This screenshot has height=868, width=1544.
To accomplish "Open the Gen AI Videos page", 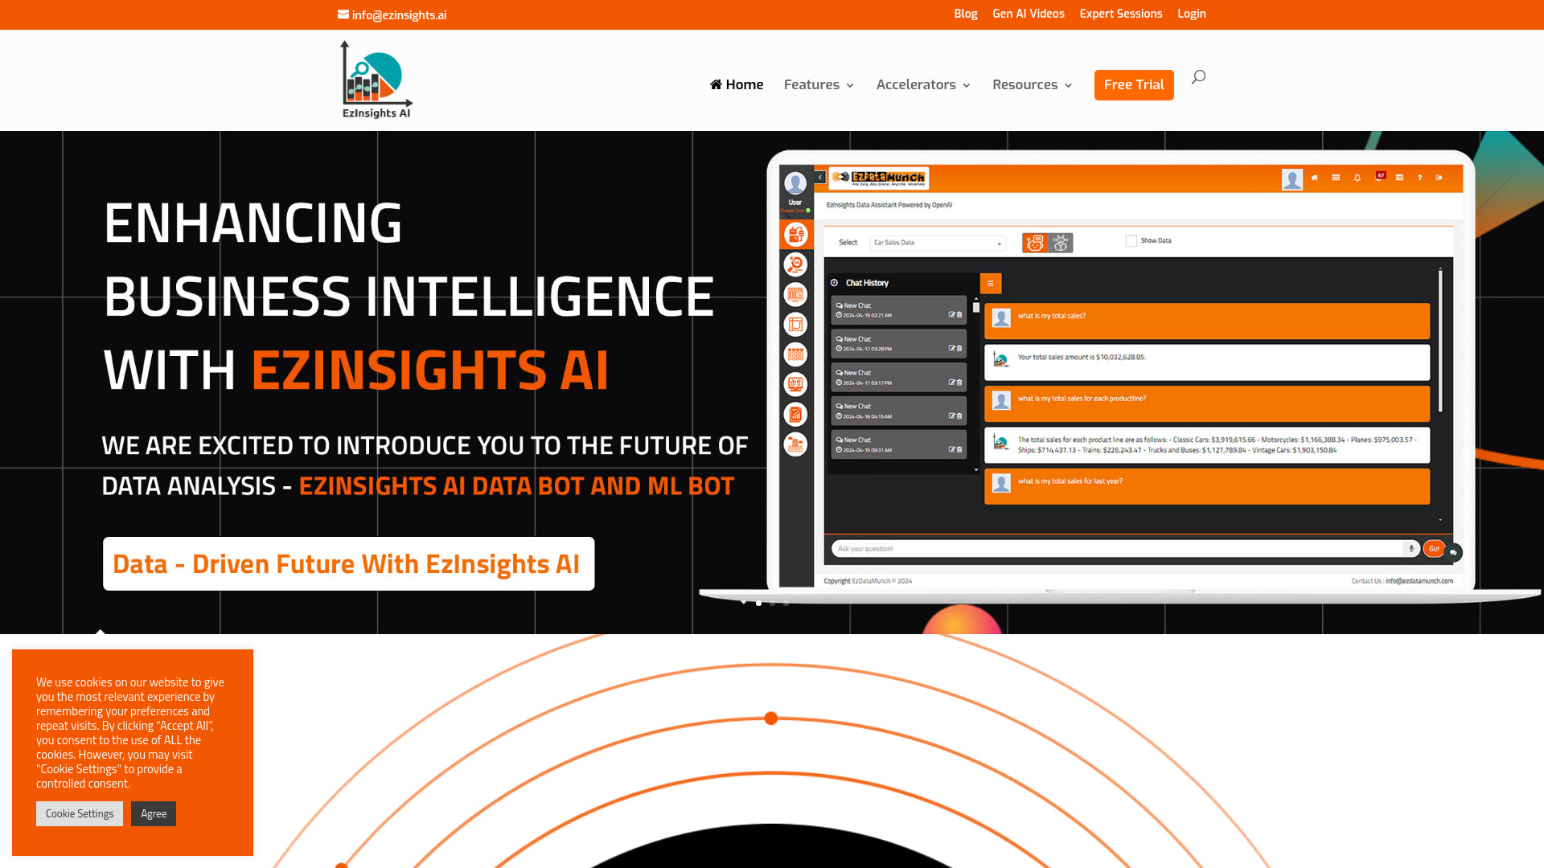I will coord(1028,13).
